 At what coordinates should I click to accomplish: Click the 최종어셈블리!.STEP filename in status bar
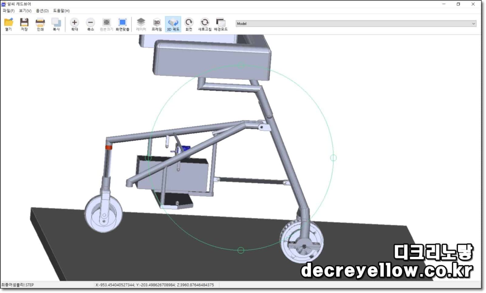click(x=18, y=285)
